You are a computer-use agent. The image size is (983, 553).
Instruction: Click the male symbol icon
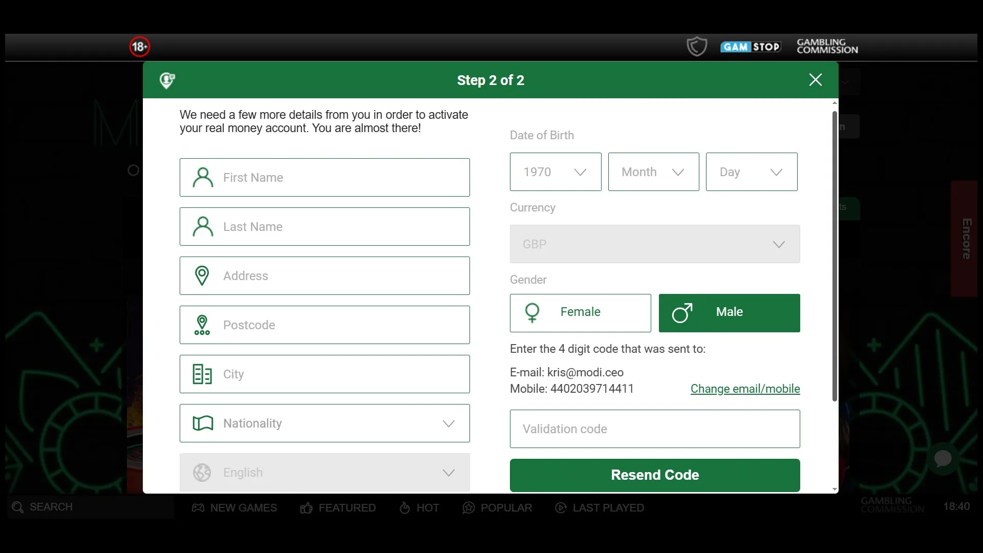pos(682,313)
